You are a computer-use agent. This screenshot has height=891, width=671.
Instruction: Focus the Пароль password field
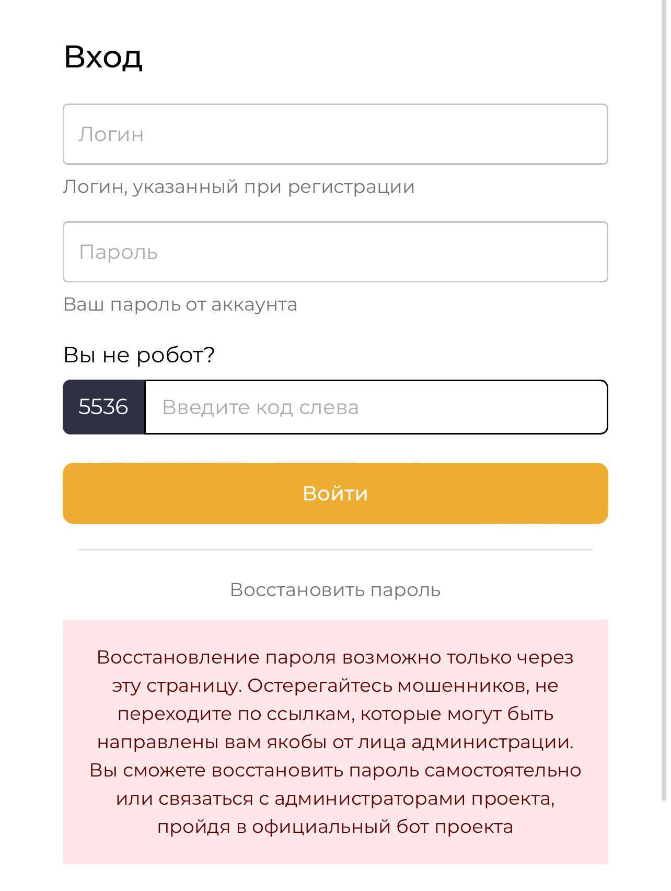(x=335, y=252)
